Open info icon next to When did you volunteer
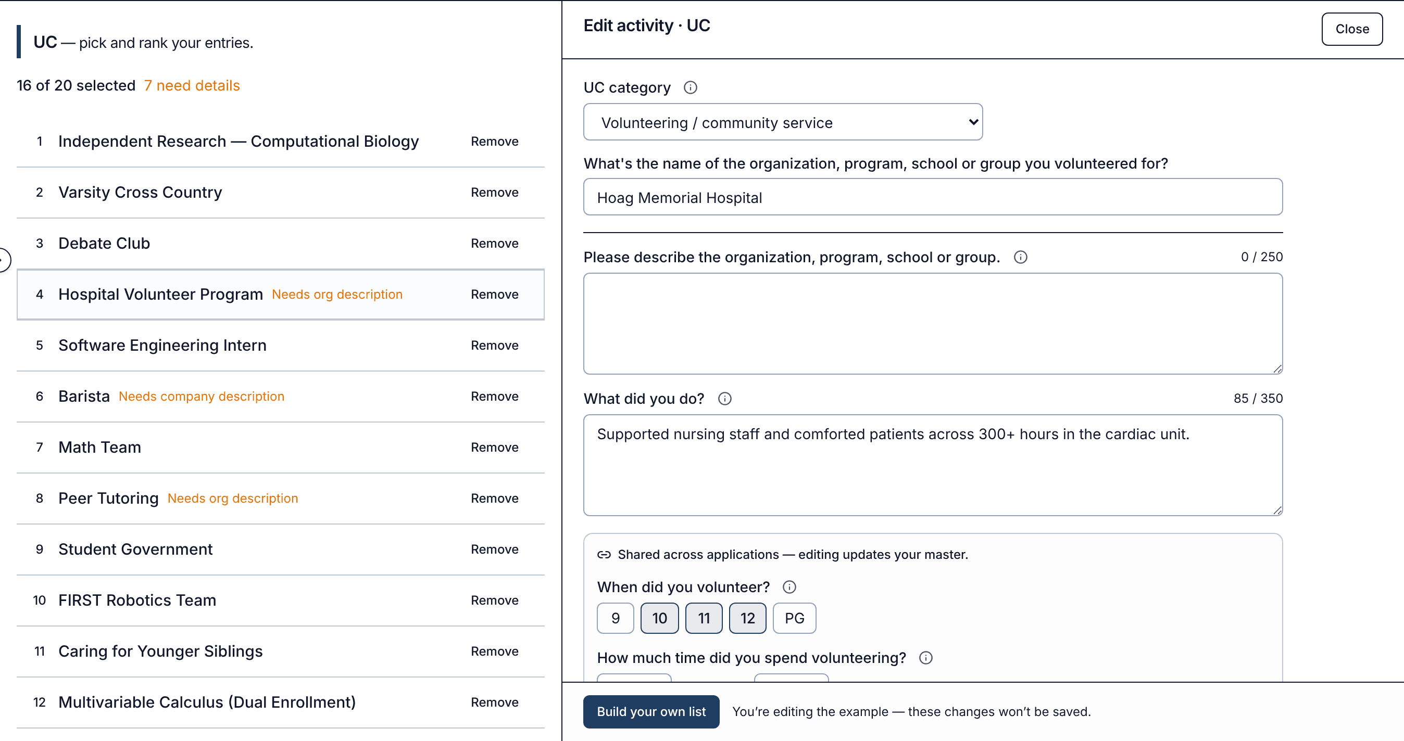Viewport: 1404px width, 741px height. [789, 587]
